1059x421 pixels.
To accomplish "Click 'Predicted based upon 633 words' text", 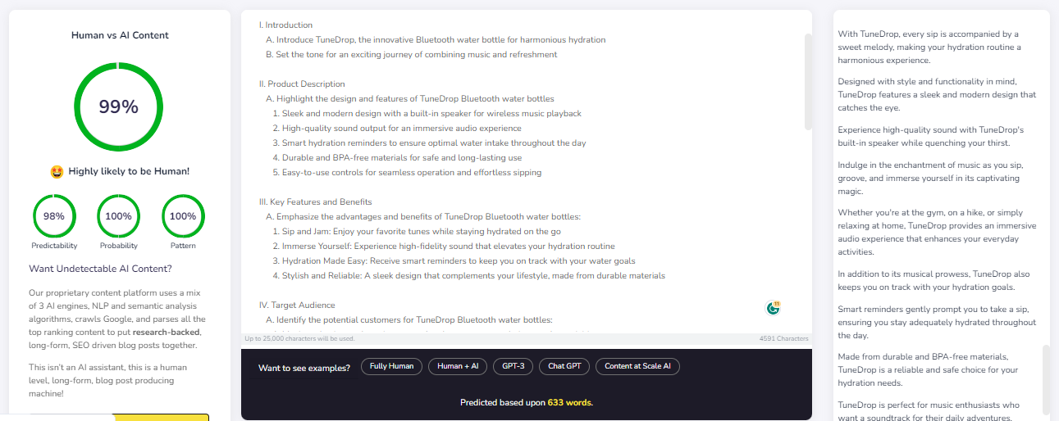I will (x=527, y=402).
